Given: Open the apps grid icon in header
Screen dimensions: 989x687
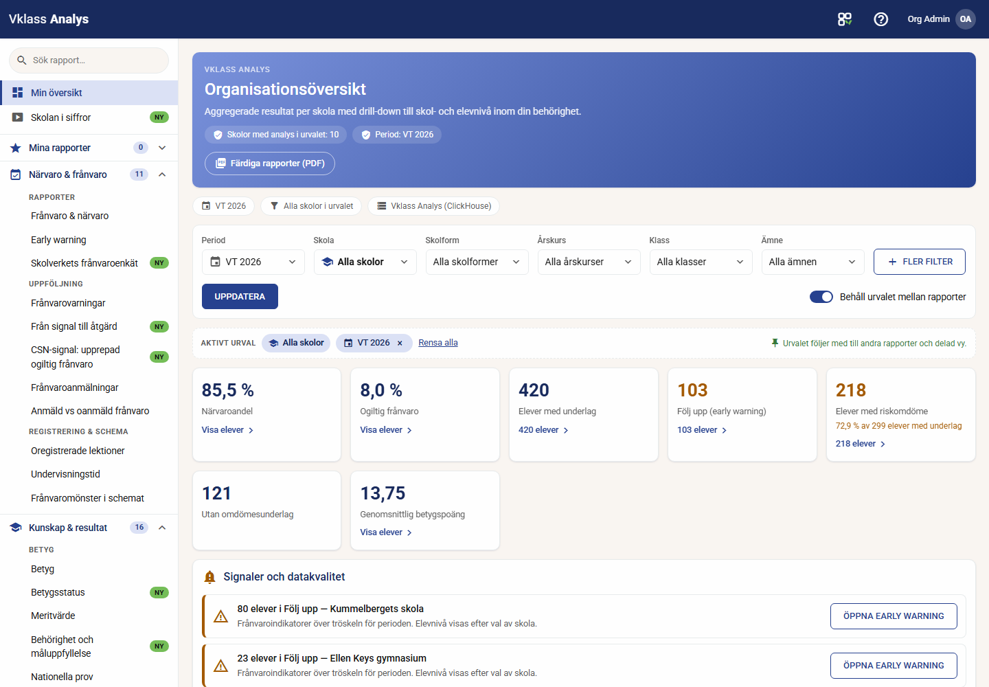Looking at the screenshot, I should pyautogui.click(x=845, y=19).
